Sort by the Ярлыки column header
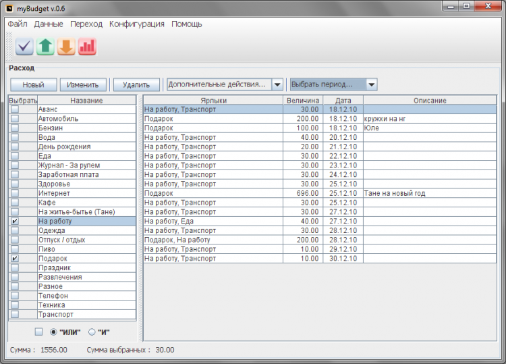The height and width of the screenshot is (364, 506). (213, 101)
